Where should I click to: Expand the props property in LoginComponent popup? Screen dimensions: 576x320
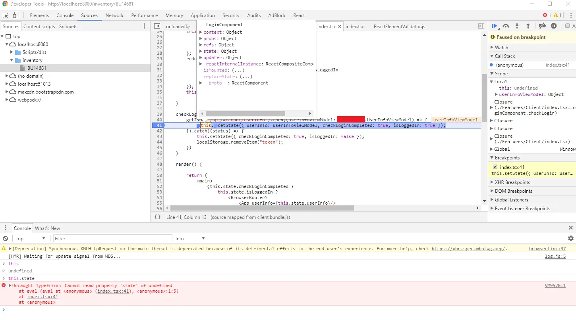201,38
